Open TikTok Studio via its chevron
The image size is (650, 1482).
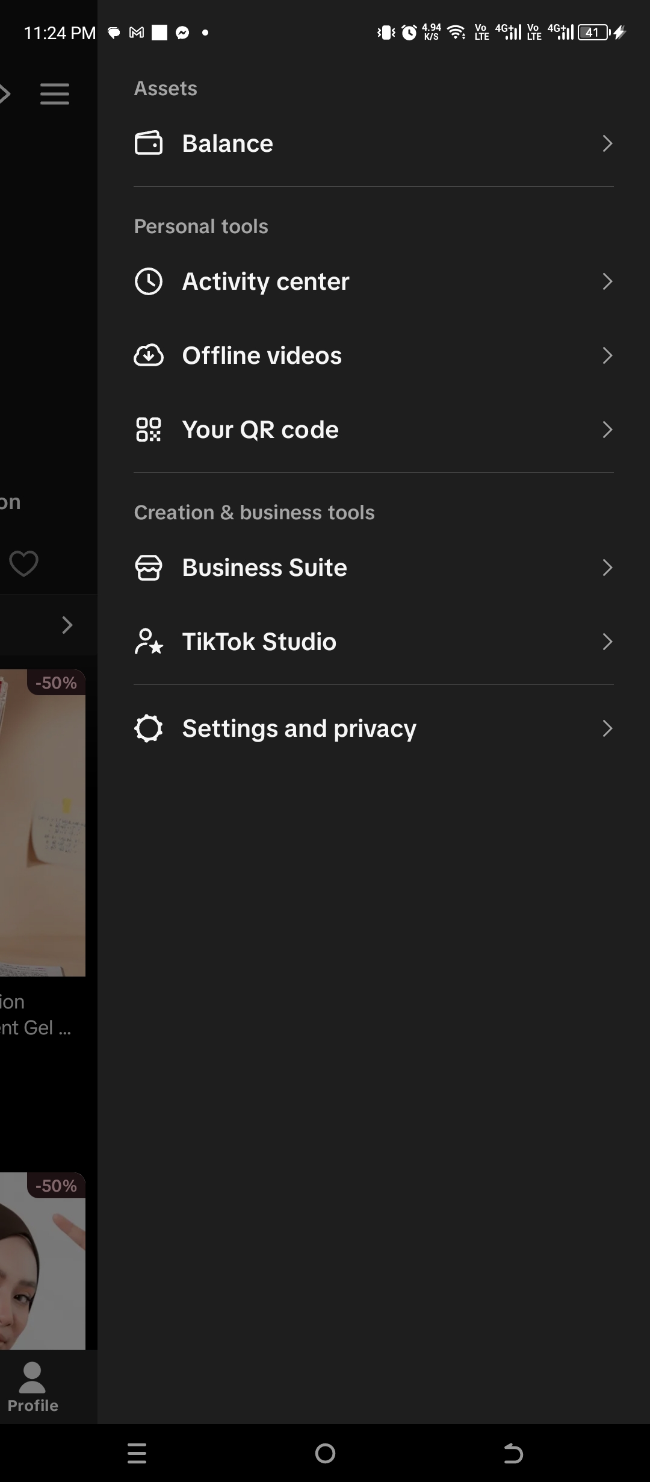[607, 642]
